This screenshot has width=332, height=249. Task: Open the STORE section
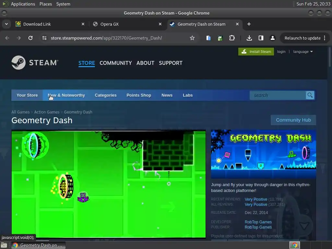coord(87,63)
